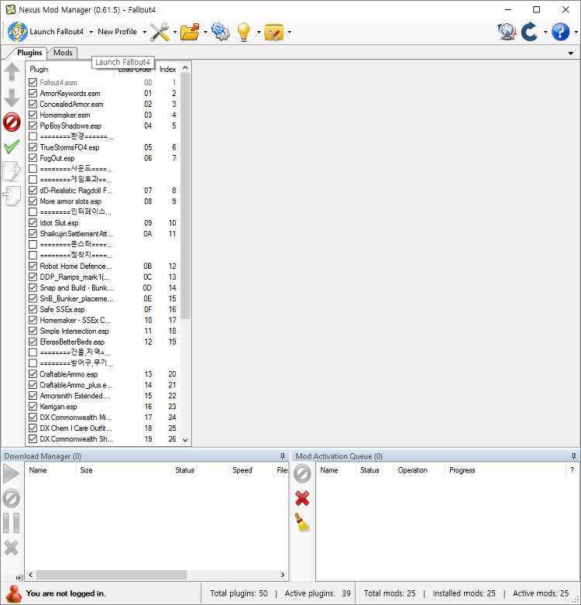
Task: Toggle the ConcealedArmor.esm checkbox
Action: tap(33, 104)
